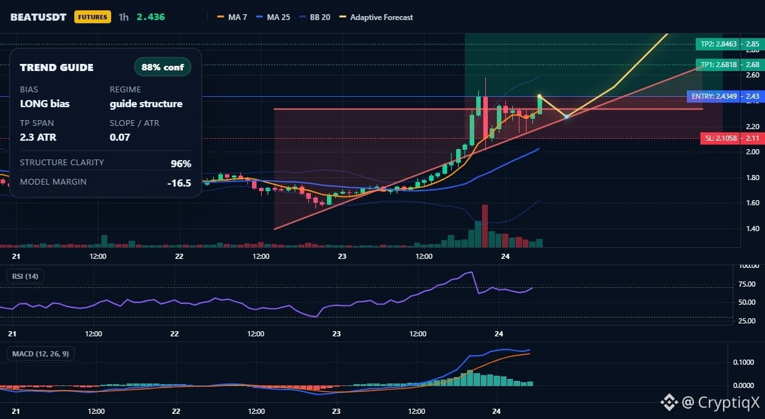Viewport: 765px width, 419px height.
Task: Select the 1h timeframe label
Action: (x=124, y=17)
